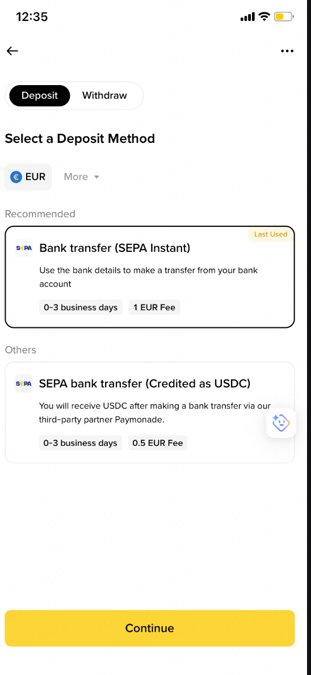Tap the SEPA logo on SEPA Instant card
Screen dimensions: 311x675
(x=24, y=248)
